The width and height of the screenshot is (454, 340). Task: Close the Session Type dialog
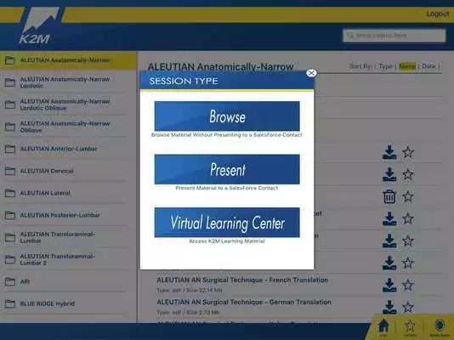(x=311, y=73)
